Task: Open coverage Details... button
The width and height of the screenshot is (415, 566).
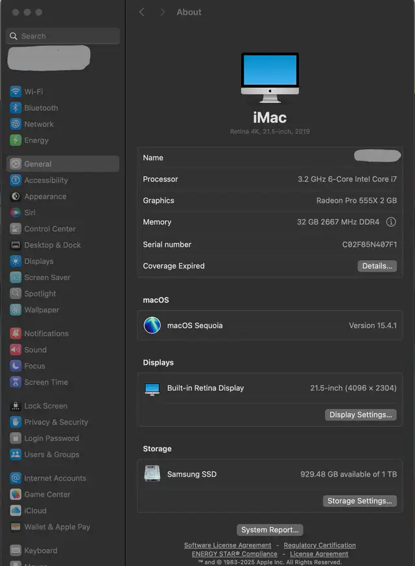Action: (377, 266)
